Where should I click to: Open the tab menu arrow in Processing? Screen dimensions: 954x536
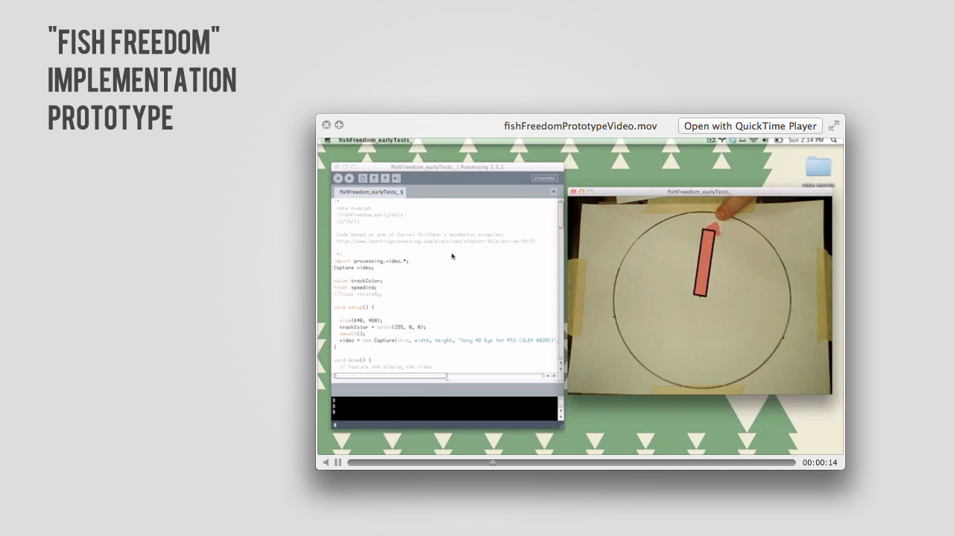(x=553, y=192)
